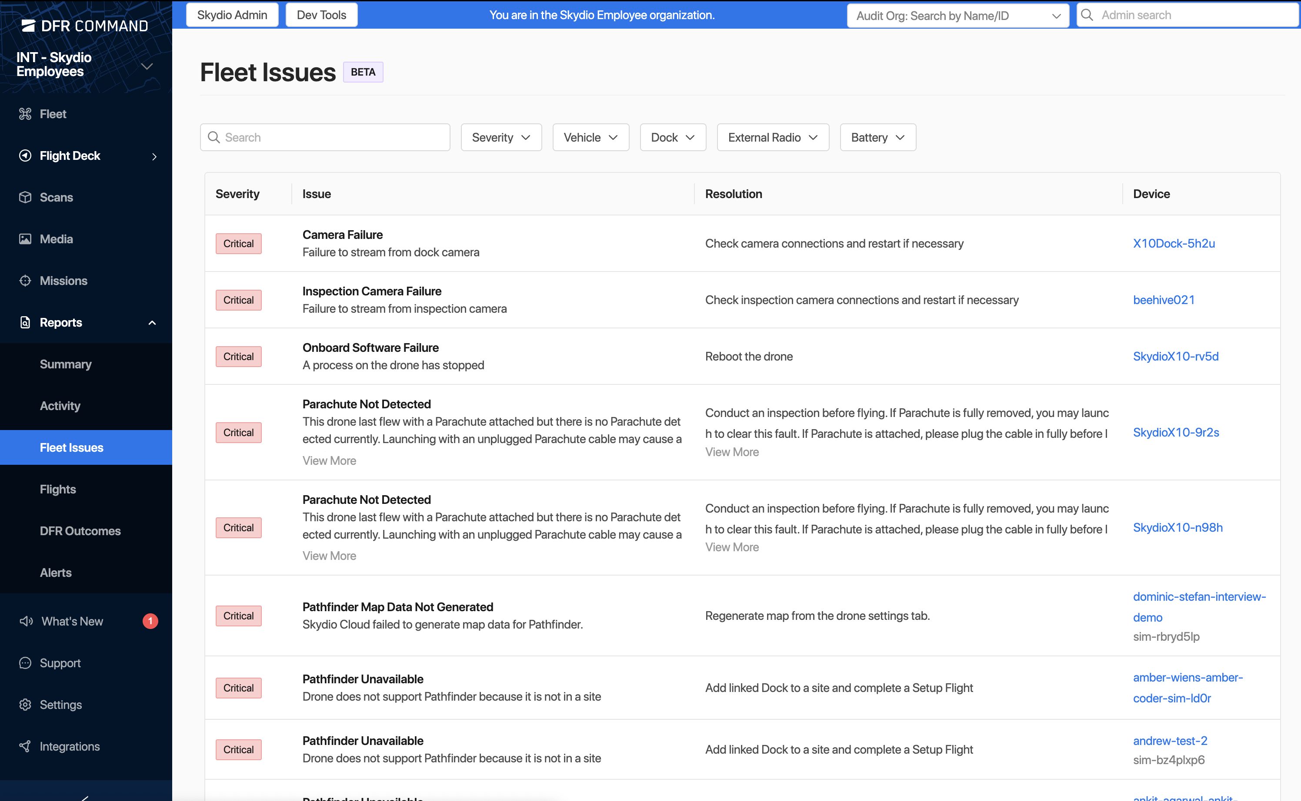Click the Skydio Admin button
This screenshot has width=1301, height=801.
pyautogui.click(x=232, y=15)
